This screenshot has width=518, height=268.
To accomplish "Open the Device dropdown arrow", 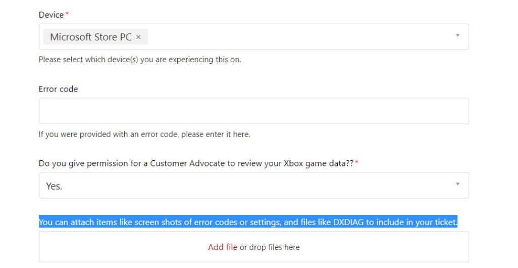I will coord(457,35).
